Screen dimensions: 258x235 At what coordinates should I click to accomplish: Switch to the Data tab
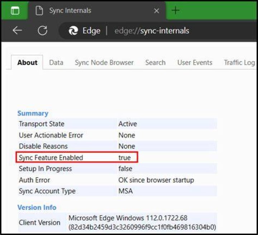click(x=56, y=62)
